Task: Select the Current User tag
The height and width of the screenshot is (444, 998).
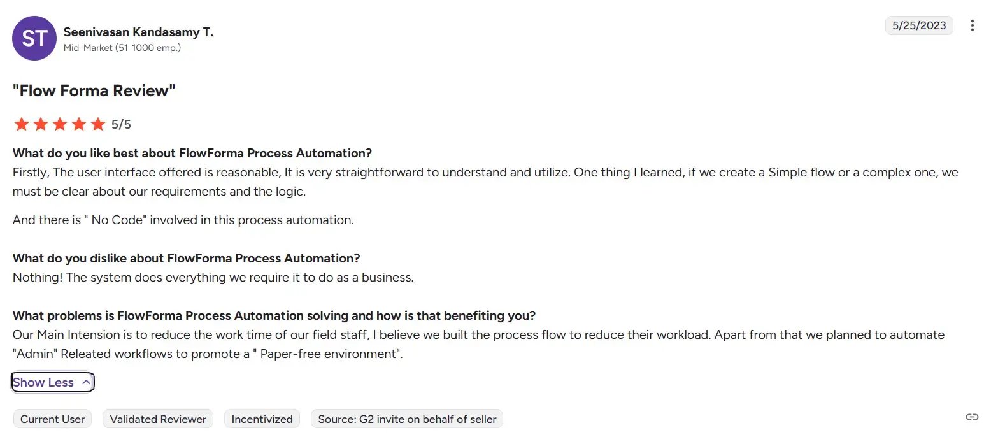Action: point(52,419)
